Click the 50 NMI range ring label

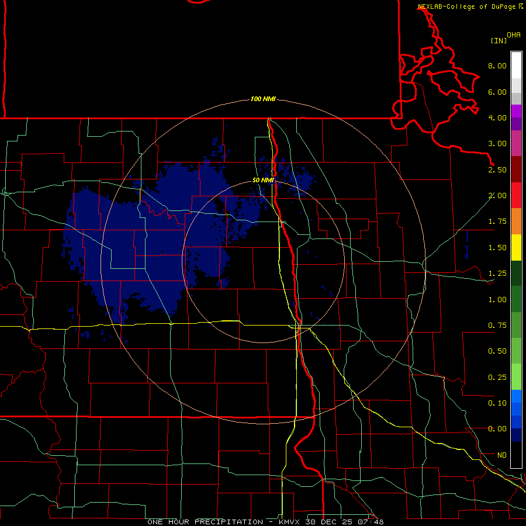coord(263,180)
